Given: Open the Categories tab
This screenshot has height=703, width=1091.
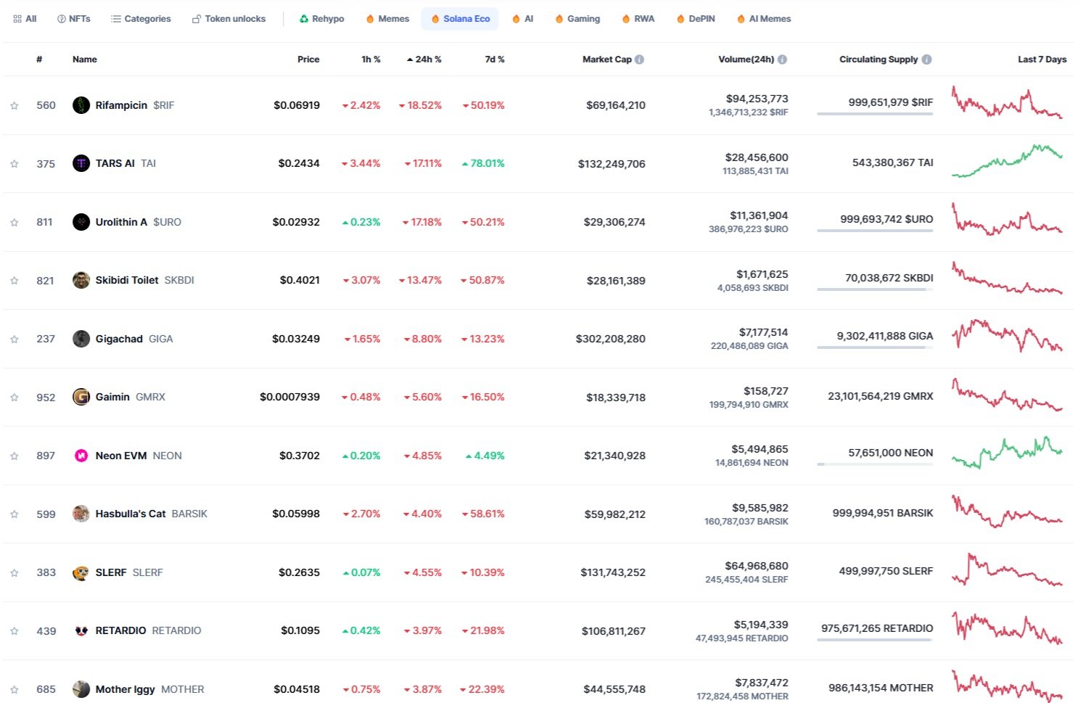Looking at the screenshot, I should coord(141,19).
